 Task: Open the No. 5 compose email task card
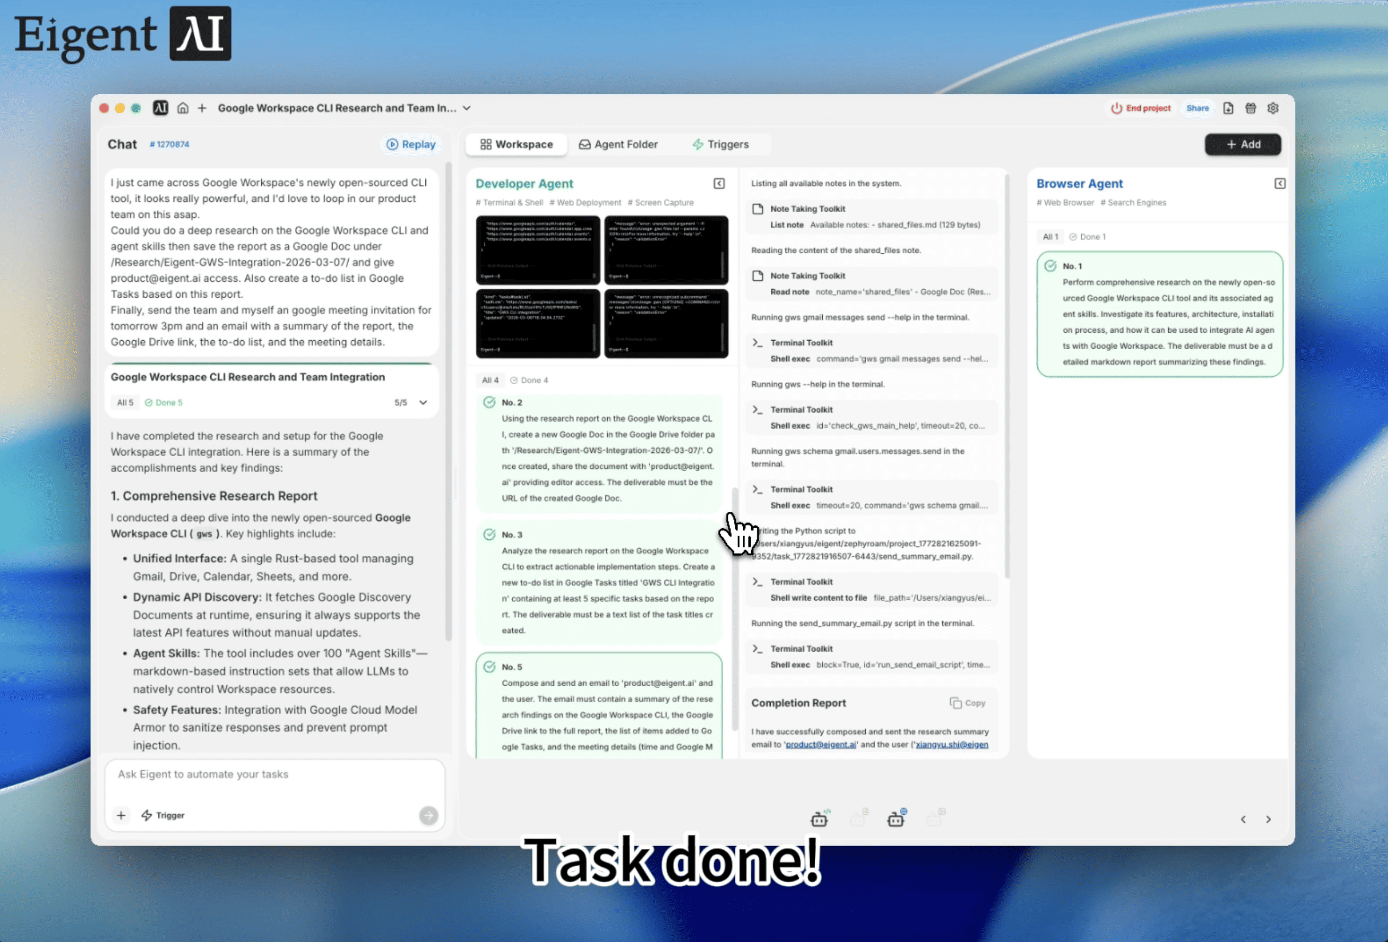(600, 706)
